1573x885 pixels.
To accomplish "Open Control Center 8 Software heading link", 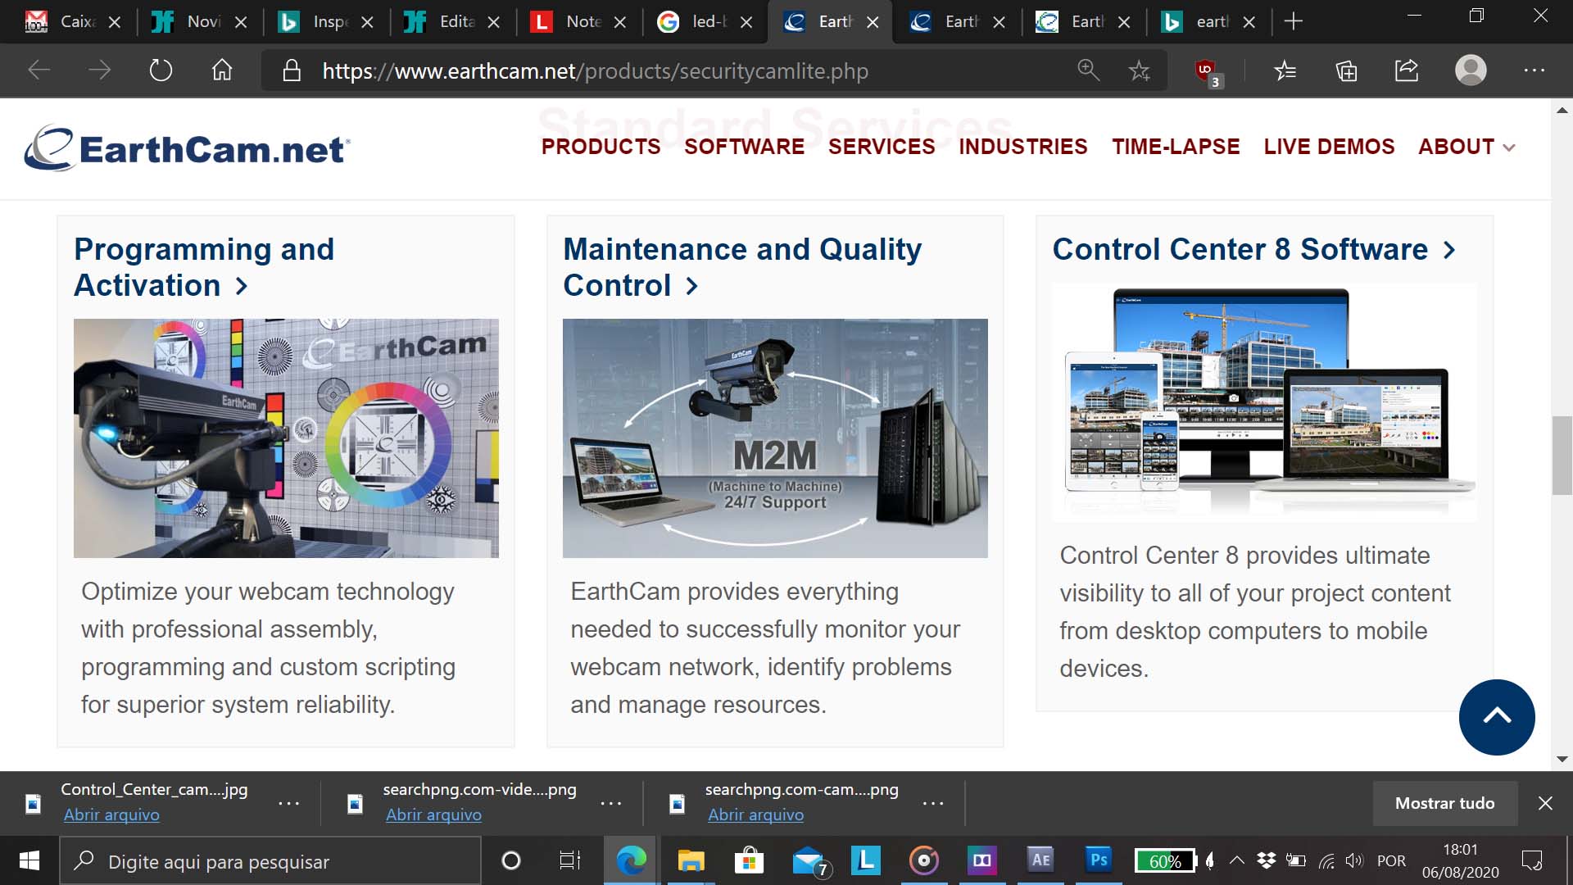I will coord(1253,249).
